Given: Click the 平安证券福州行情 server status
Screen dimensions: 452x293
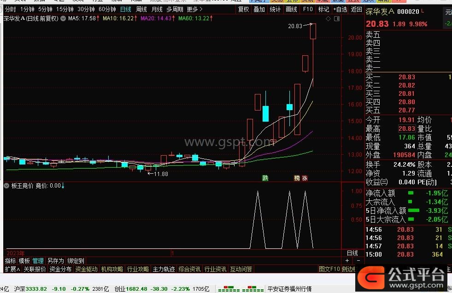Looking at the screenshot, I should coord(290,289).
